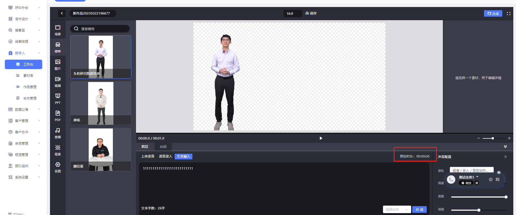Close the floating call widget
Image resolution: width=516 pixels, height=215 pixels.
pos(499,173)
